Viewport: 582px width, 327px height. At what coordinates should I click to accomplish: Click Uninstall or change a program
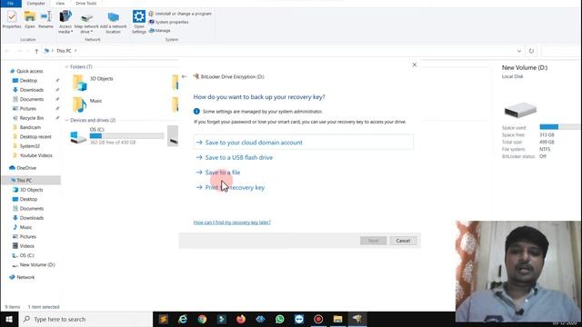click(x=180, y=14)
